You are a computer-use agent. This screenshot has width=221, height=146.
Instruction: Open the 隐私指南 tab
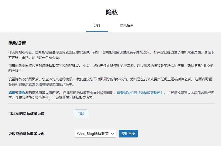(x=127, y=26)
